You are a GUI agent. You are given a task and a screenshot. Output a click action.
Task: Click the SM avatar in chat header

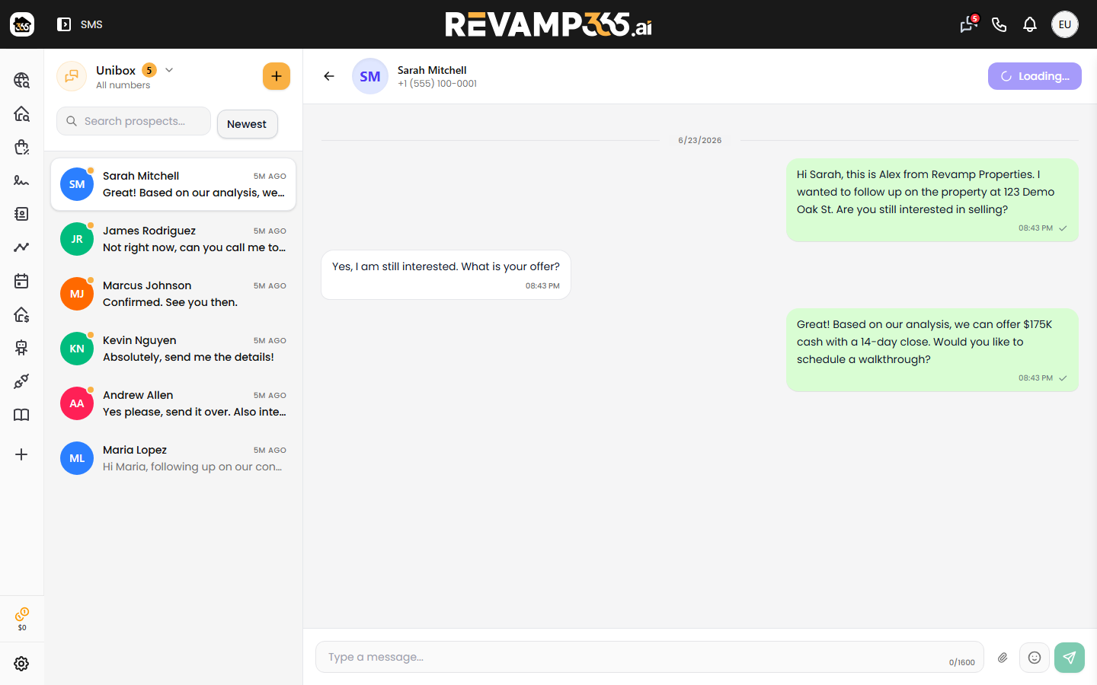pyautogui.click(x=370, y=76)
